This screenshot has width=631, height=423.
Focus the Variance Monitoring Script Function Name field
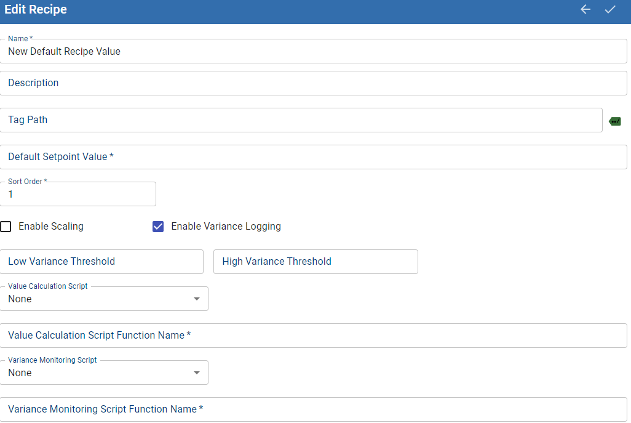pyautogui.click(x=312, y=409)
